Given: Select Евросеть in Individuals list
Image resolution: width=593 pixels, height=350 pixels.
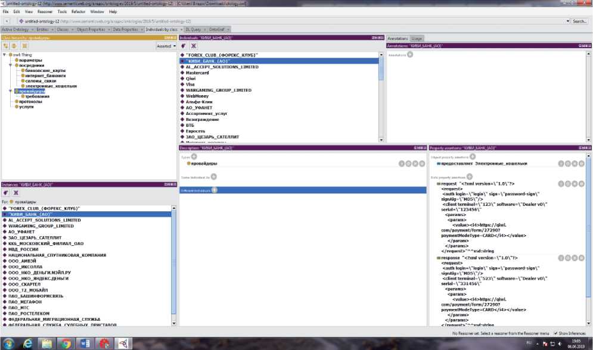Looking at the screenshot, I should pos(195,131).
